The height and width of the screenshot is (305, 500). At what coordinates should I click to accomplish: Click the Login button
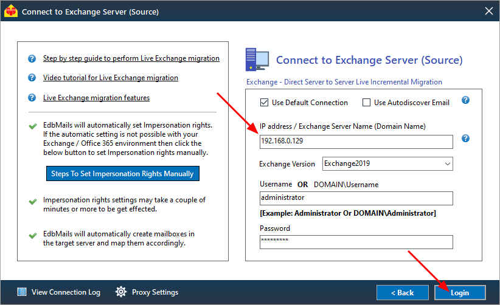pos(460,293)
